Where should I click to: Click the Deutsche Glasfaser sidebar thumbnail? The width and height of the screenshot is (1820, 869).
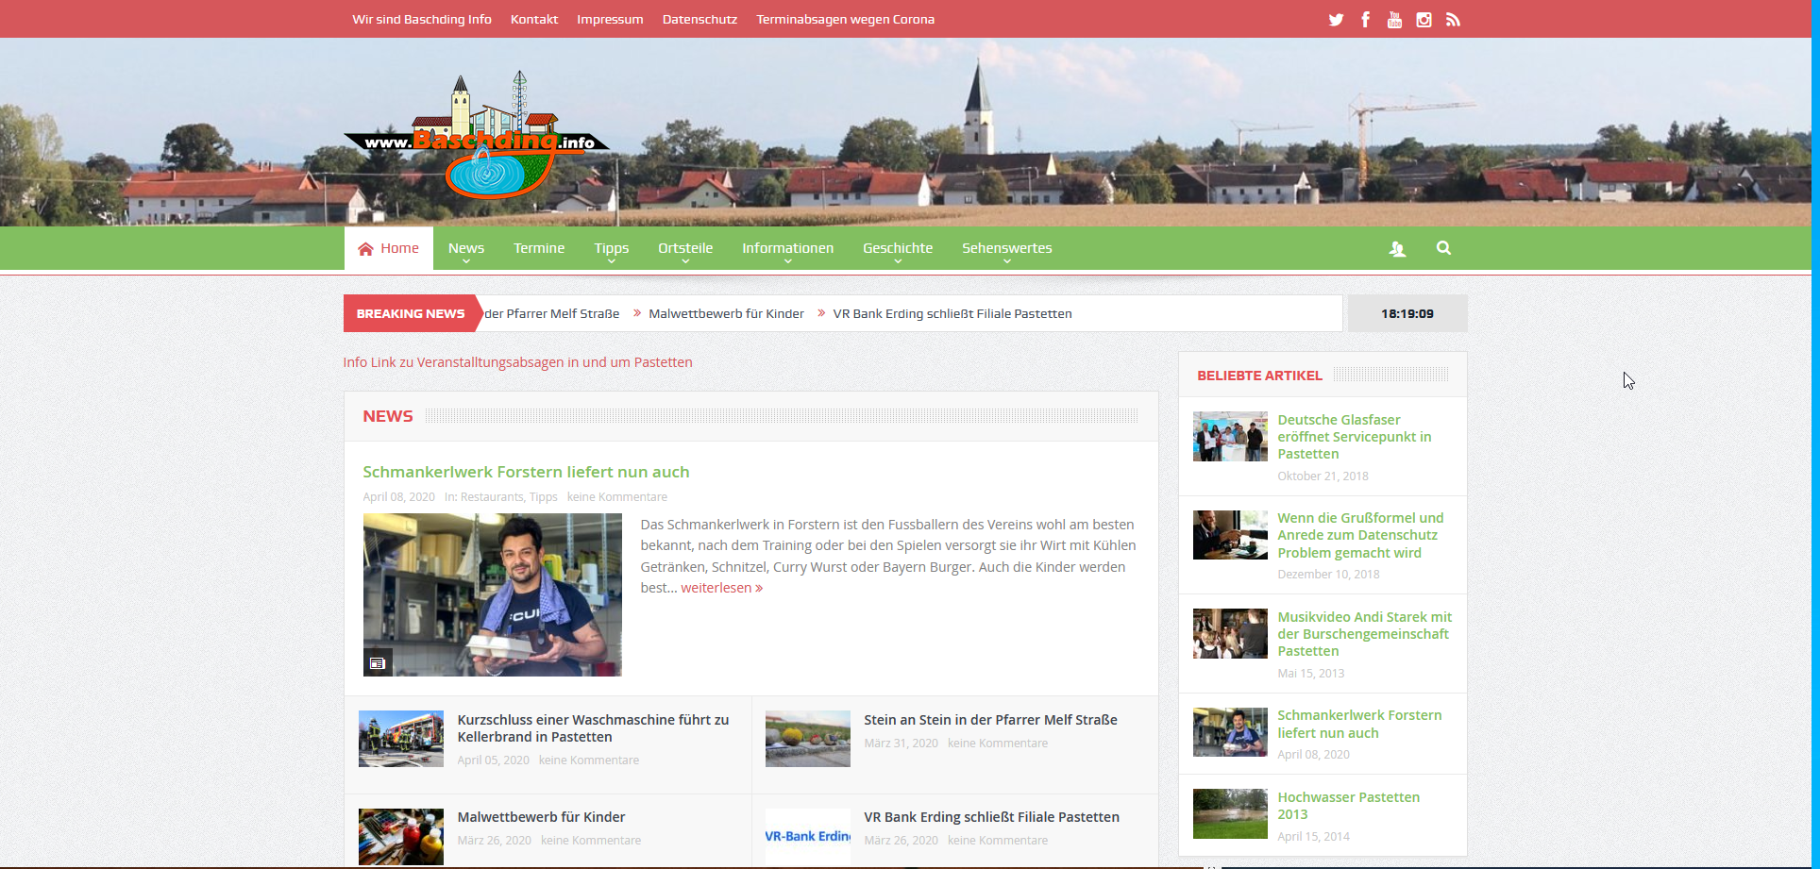(x=1230, y=436)
